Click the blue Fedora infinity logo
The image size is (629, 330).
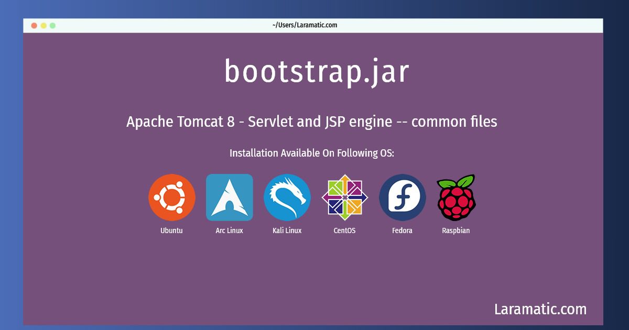pyautogui.click(x=403, y=198)
